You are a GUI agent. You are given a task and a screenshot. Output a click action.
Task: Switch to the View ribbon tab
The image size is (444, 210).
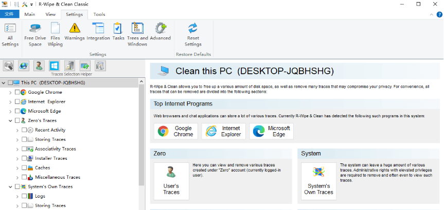point(51,14)
